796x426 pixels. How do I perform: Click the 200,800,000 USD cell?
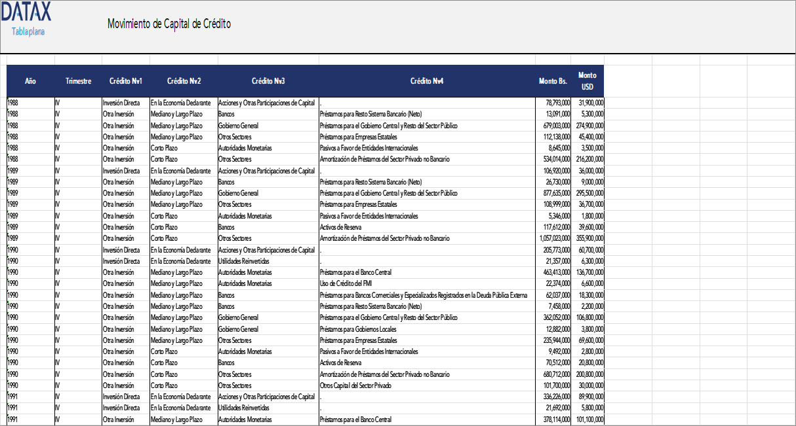pyautogui.click(x=587, y=374)
